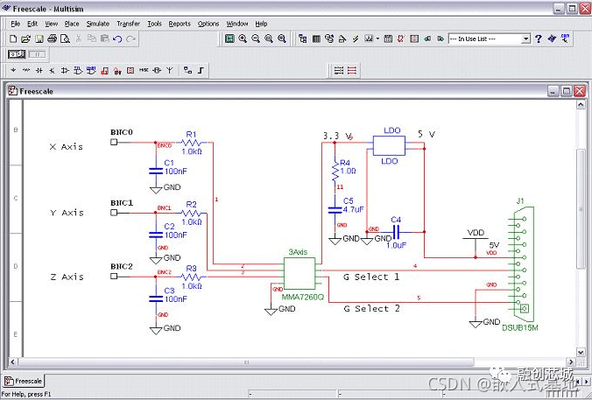The height and width of the screenshot is (400, 592).
Task: Open Print Preview from the toolbar
Action: 65,39
